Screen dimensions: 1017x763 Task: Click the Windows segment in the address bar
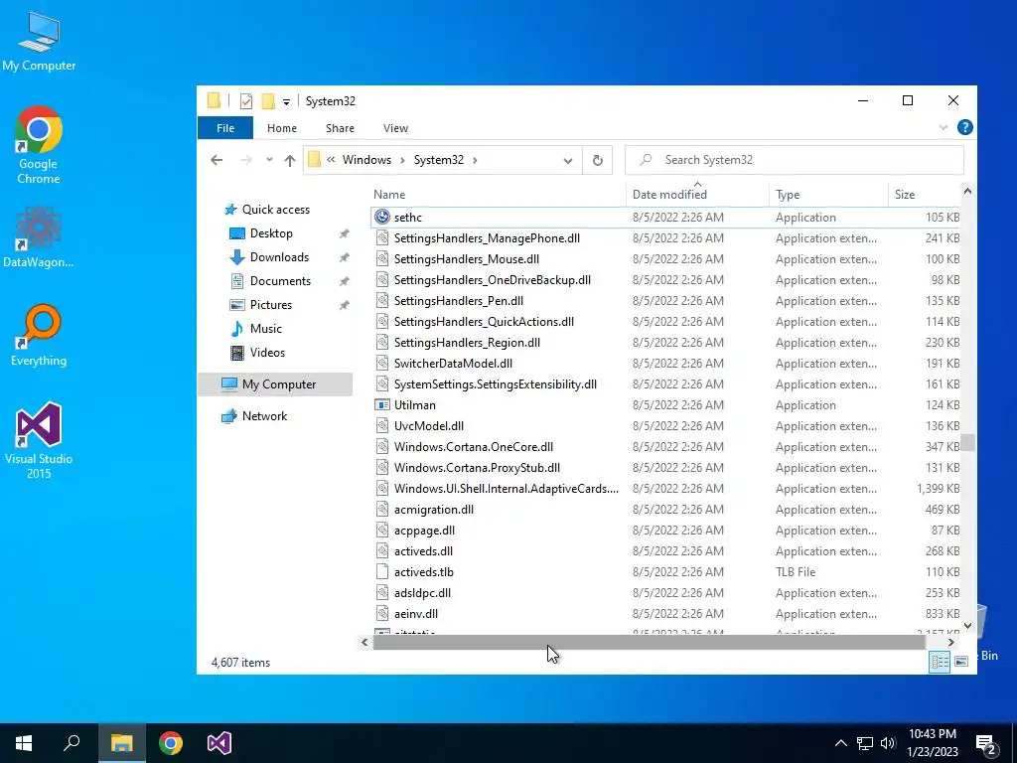(366, 160)
